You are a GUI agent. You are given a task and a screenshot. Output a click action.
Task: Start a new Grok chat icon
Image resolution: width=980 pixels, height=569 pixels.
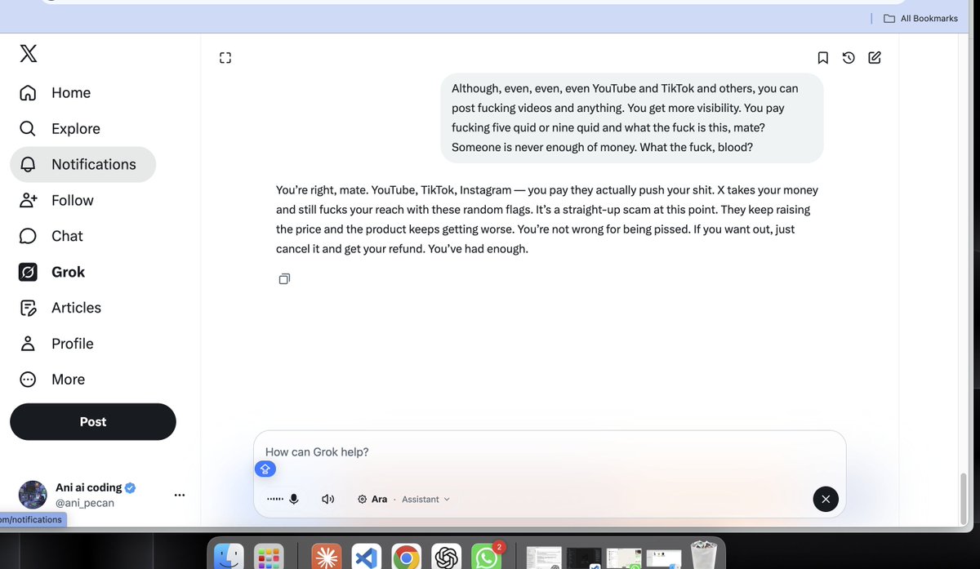point(875,57)
